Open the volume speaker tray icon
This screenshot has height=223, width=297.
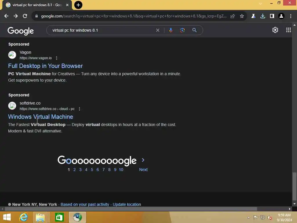coord(270,217)
